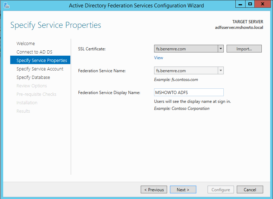
Task: Cancel the configuration wizard
Action: click(x=250, y=189)
